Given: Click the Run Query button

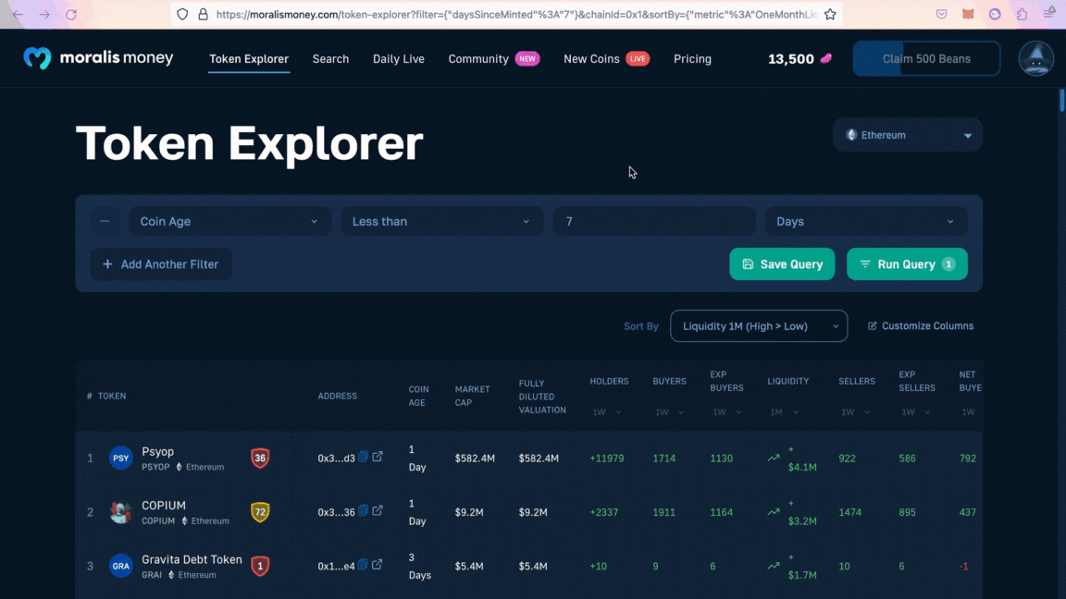Looking at the screenshot, I should [x=907, y=264].
